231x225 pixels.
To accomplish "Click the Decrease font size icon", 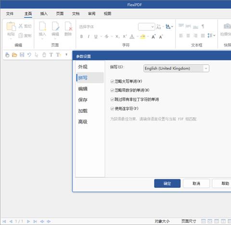I will pos(161,37).
